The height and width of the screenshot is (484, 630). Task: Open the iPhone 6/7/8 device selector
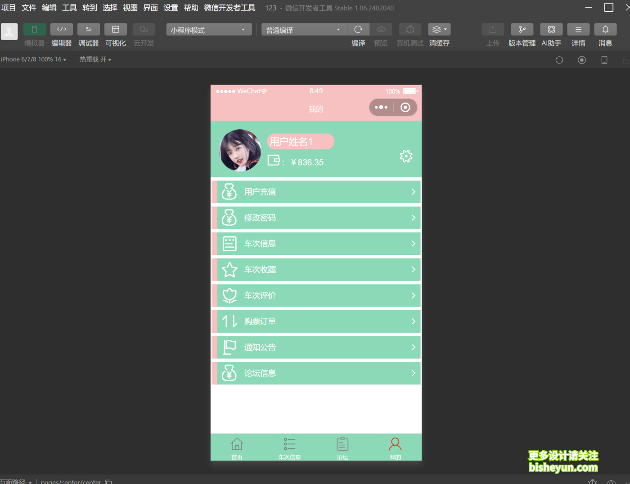coord(34,59)
